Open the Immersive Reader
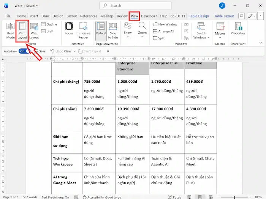The image size is (266, 199). pos(83,30)
